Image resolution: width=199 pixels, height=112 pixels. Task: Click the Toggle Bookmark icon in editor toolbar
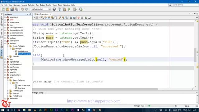[x=67, y=18]
